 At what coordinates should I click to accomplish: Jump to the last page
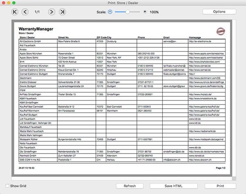[x=62, y=12]
